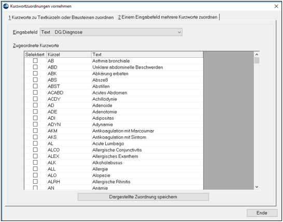Sort by the Kürzel column header

point(69,54)
